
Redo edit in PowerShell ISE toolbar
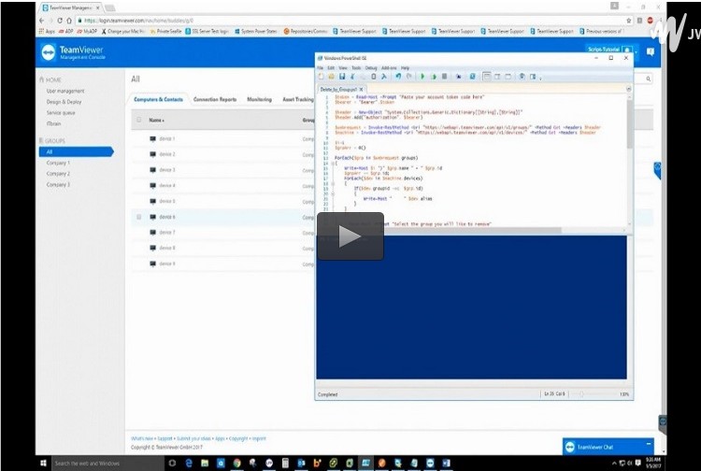point(408,77)
